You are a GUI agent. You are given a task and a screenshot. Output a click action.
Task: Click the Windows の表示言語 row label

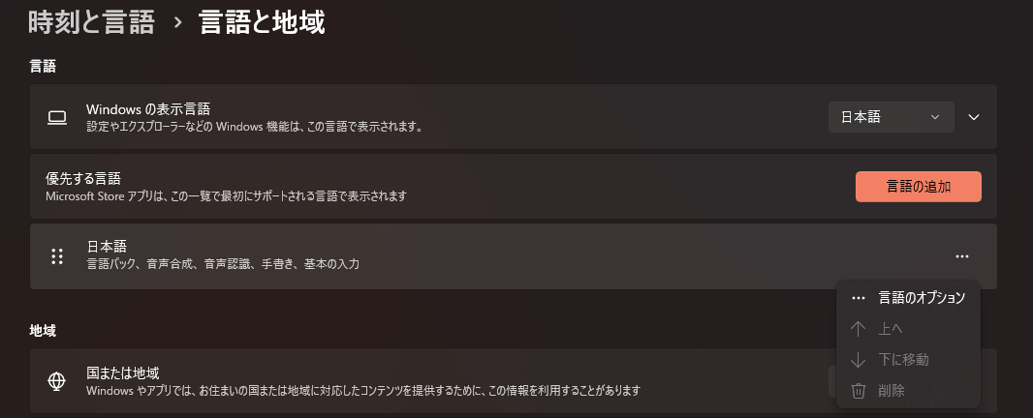(x=148, y=109)
